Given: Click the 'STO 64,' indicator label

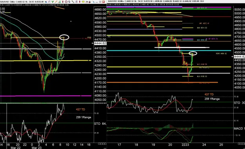Looking at the screenshot, I should [100, 124].
